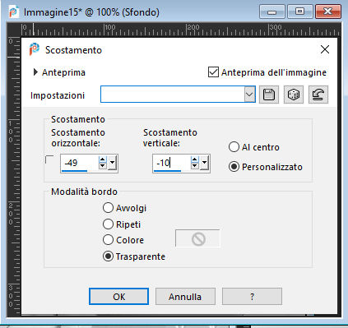Select the Al centro radio button
The image size is (348, 328).
click(234, 147)
